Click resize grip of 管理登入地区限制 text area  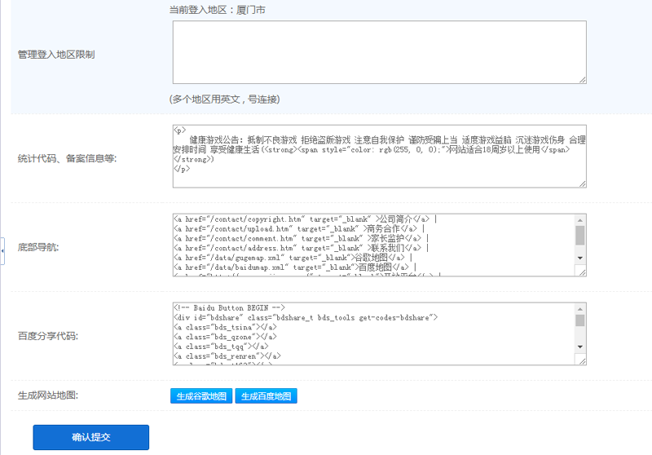coord(582,79)
